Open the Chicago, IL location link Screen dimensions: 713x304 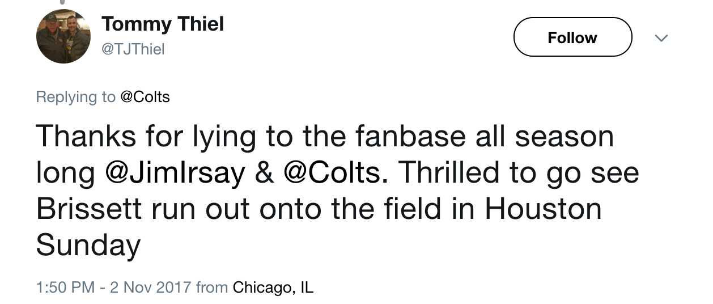pyautogui.click(x=273, y=288)
